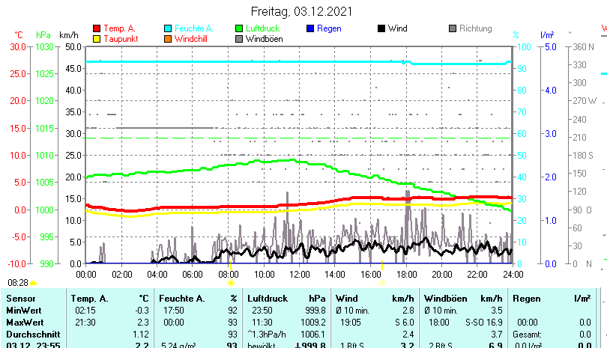Click the sunrise icon beside 08:28

34,283
